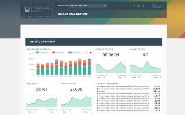Click the Top Pages (Pageviews) widget title

pos(107,84)
